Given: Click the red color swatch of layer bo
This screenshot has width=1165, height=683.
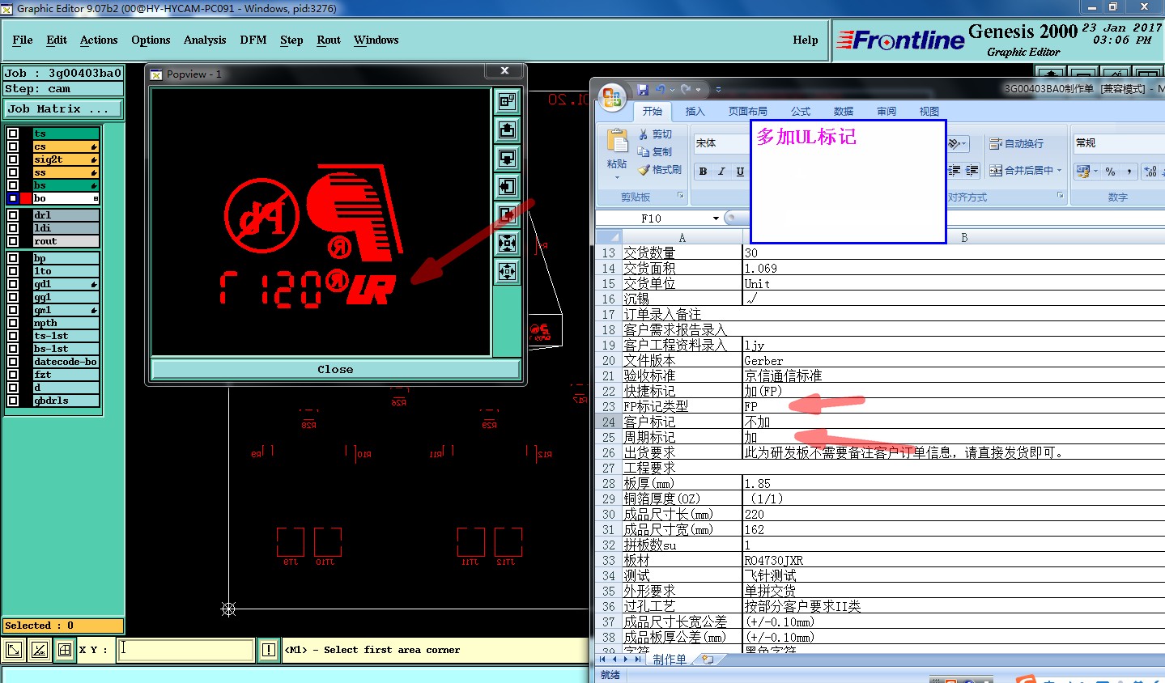Looking at the screenshot, I should click(26, 198).
